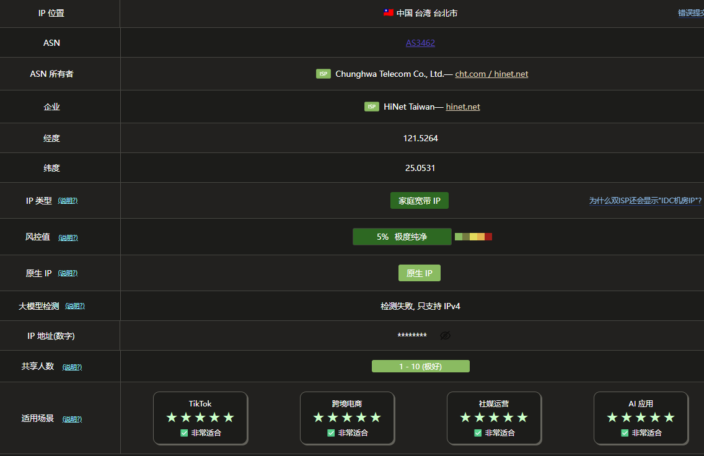Image resolution: width=704 pixels, height=456 pixels.
Task: Click the masked IP address asterisks
Action: coord(412,336)
